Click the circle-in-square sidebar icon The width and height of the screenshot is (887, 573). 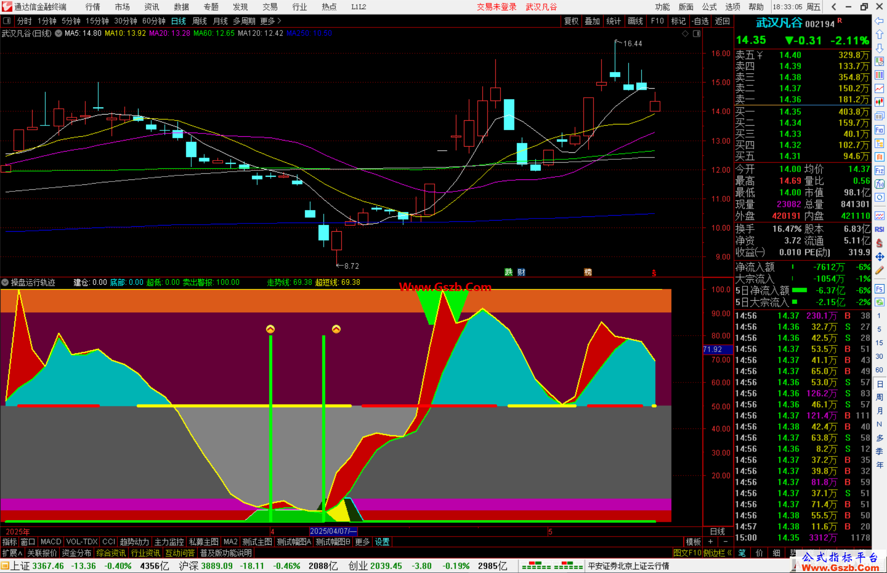click(x=879, y=198)
